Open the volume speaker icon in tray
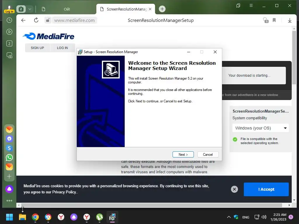 [264, 217]
